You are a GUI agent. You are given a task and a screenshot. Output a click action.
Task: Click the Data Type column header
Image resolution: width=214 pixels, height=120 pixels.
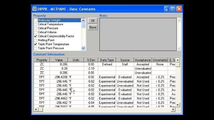click(x=107, y=60)
